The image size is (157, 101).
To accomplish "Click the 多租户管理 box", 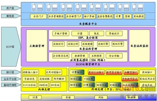I will pyautogui.click(x=61, y=33).
